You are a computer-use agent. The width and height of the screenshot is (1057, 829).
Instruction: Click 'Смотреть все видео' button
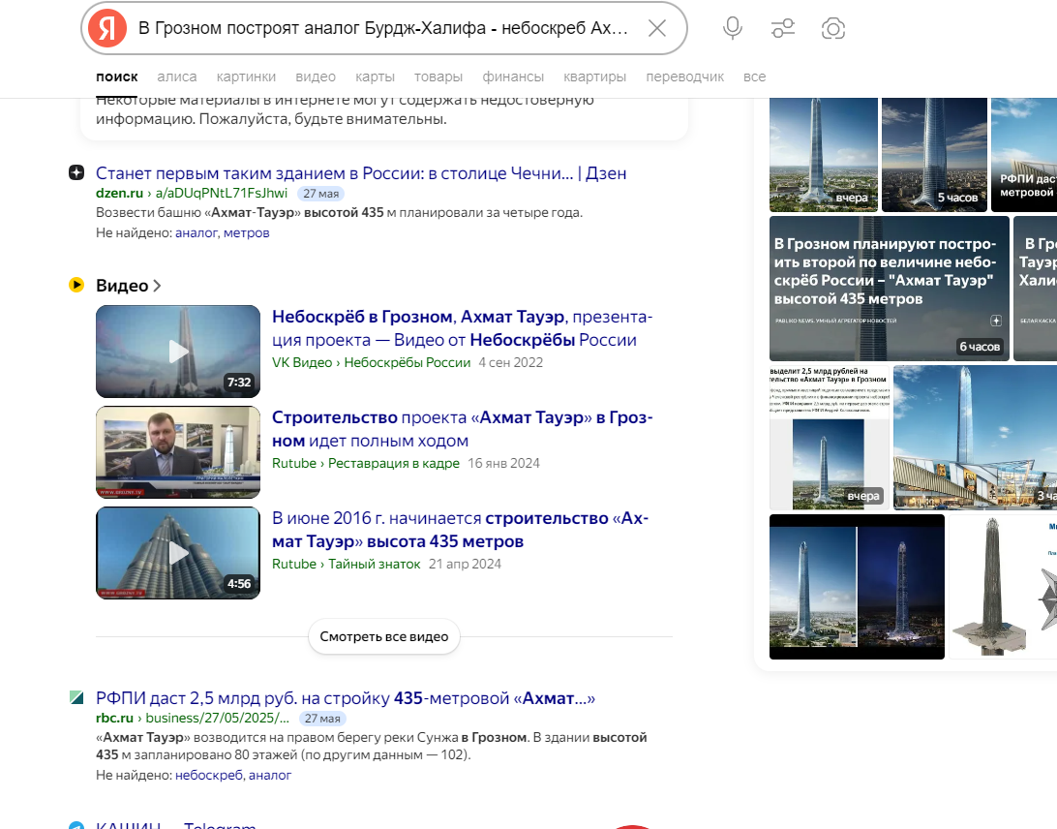click(x=383, y=636)
